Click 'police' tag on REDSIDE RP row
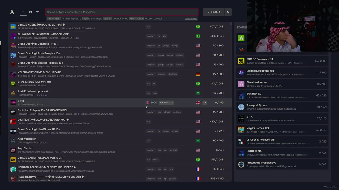339x190 pixels. coord(172,179)
